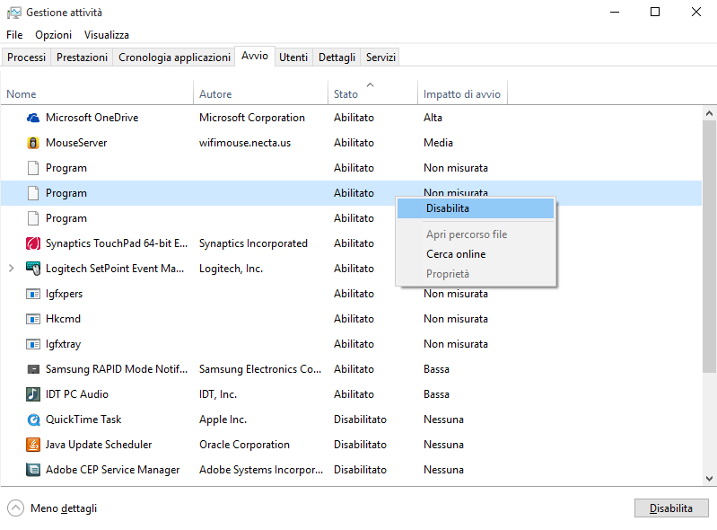Click the IDT, Inc. author cell
Screen dimensions: 717x530
(218, 394)
